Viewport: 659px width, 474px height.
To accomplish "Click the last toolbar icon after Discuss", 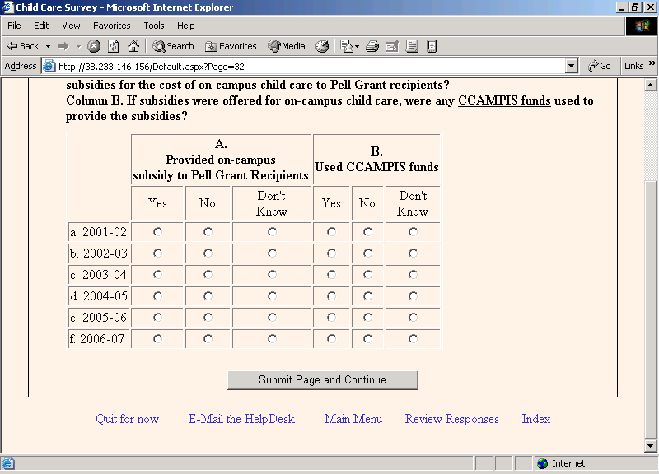I will click(432, 46).
